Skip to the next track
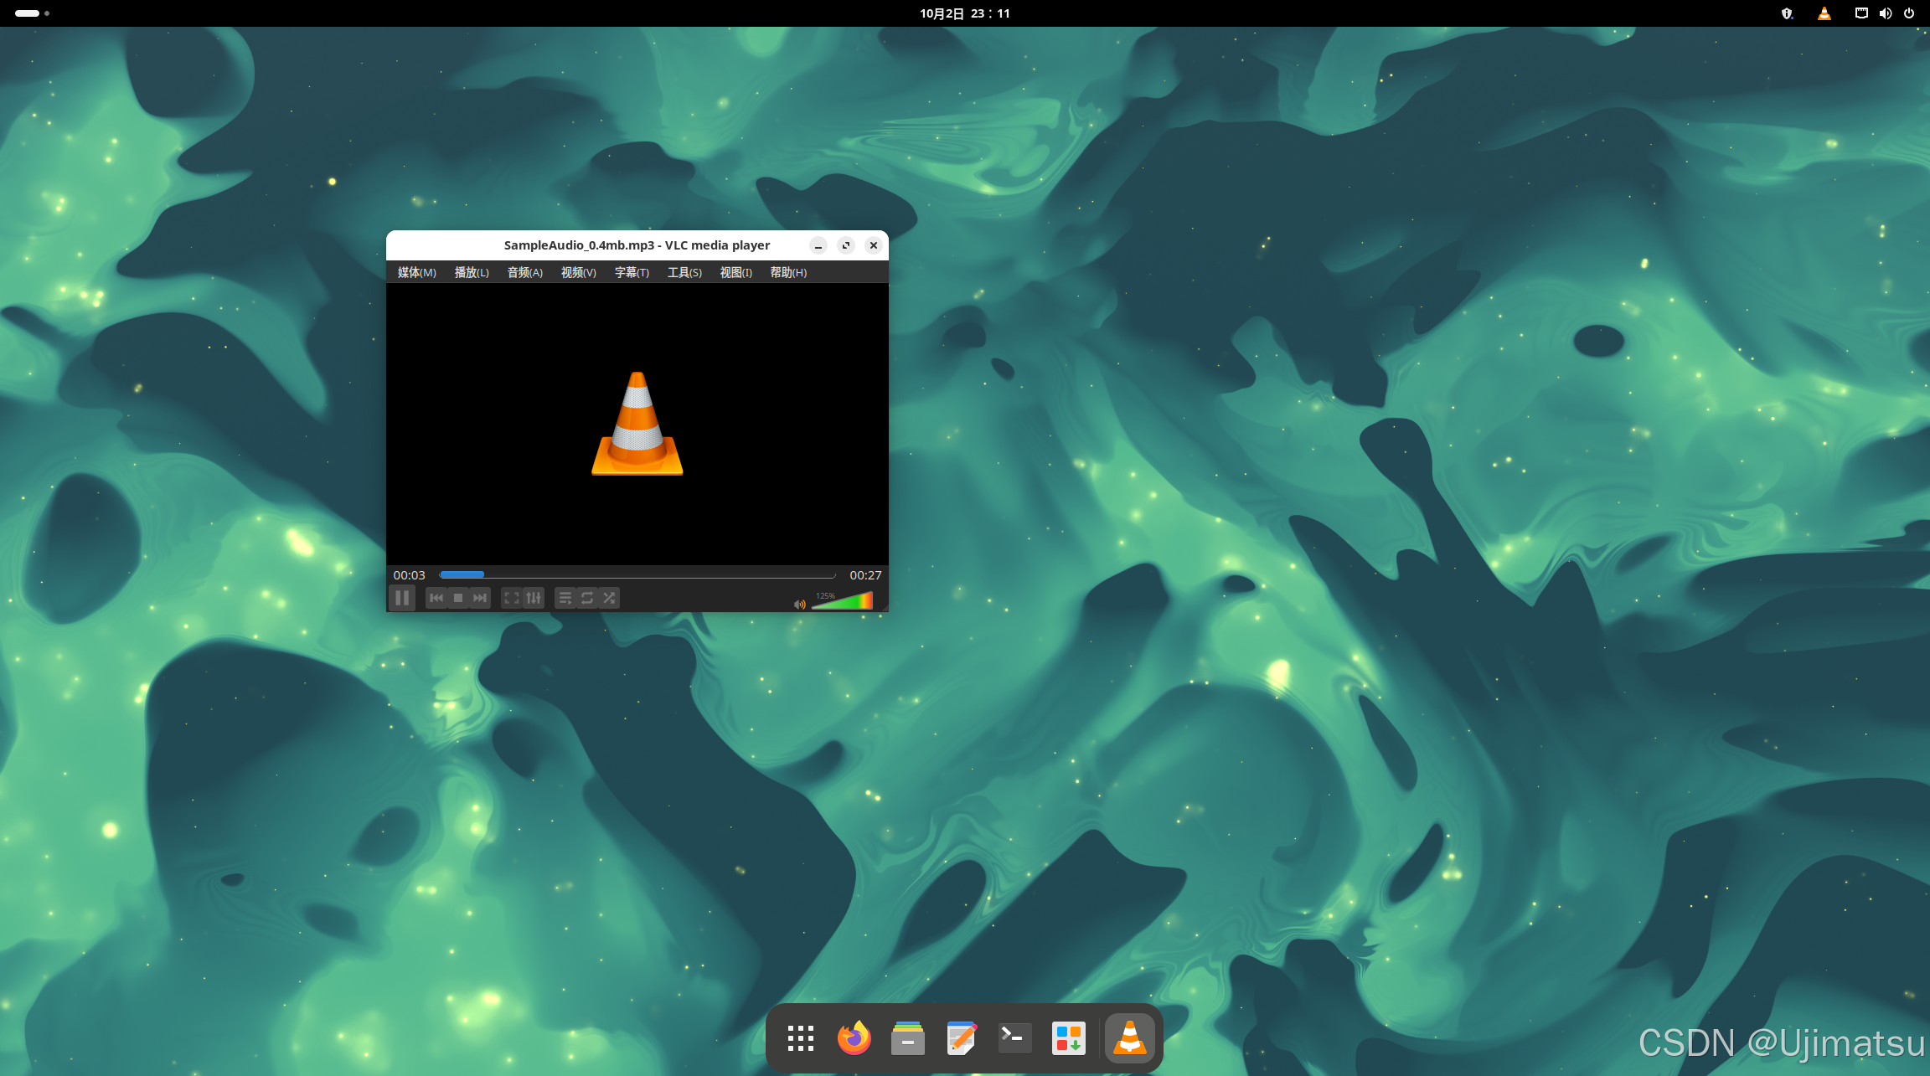1930x1076 pixels. [x=480, y=598]
